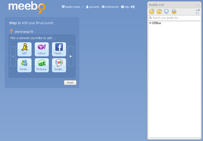
Task: Go to previous networks with left arrow
Action: click(13, 56)
